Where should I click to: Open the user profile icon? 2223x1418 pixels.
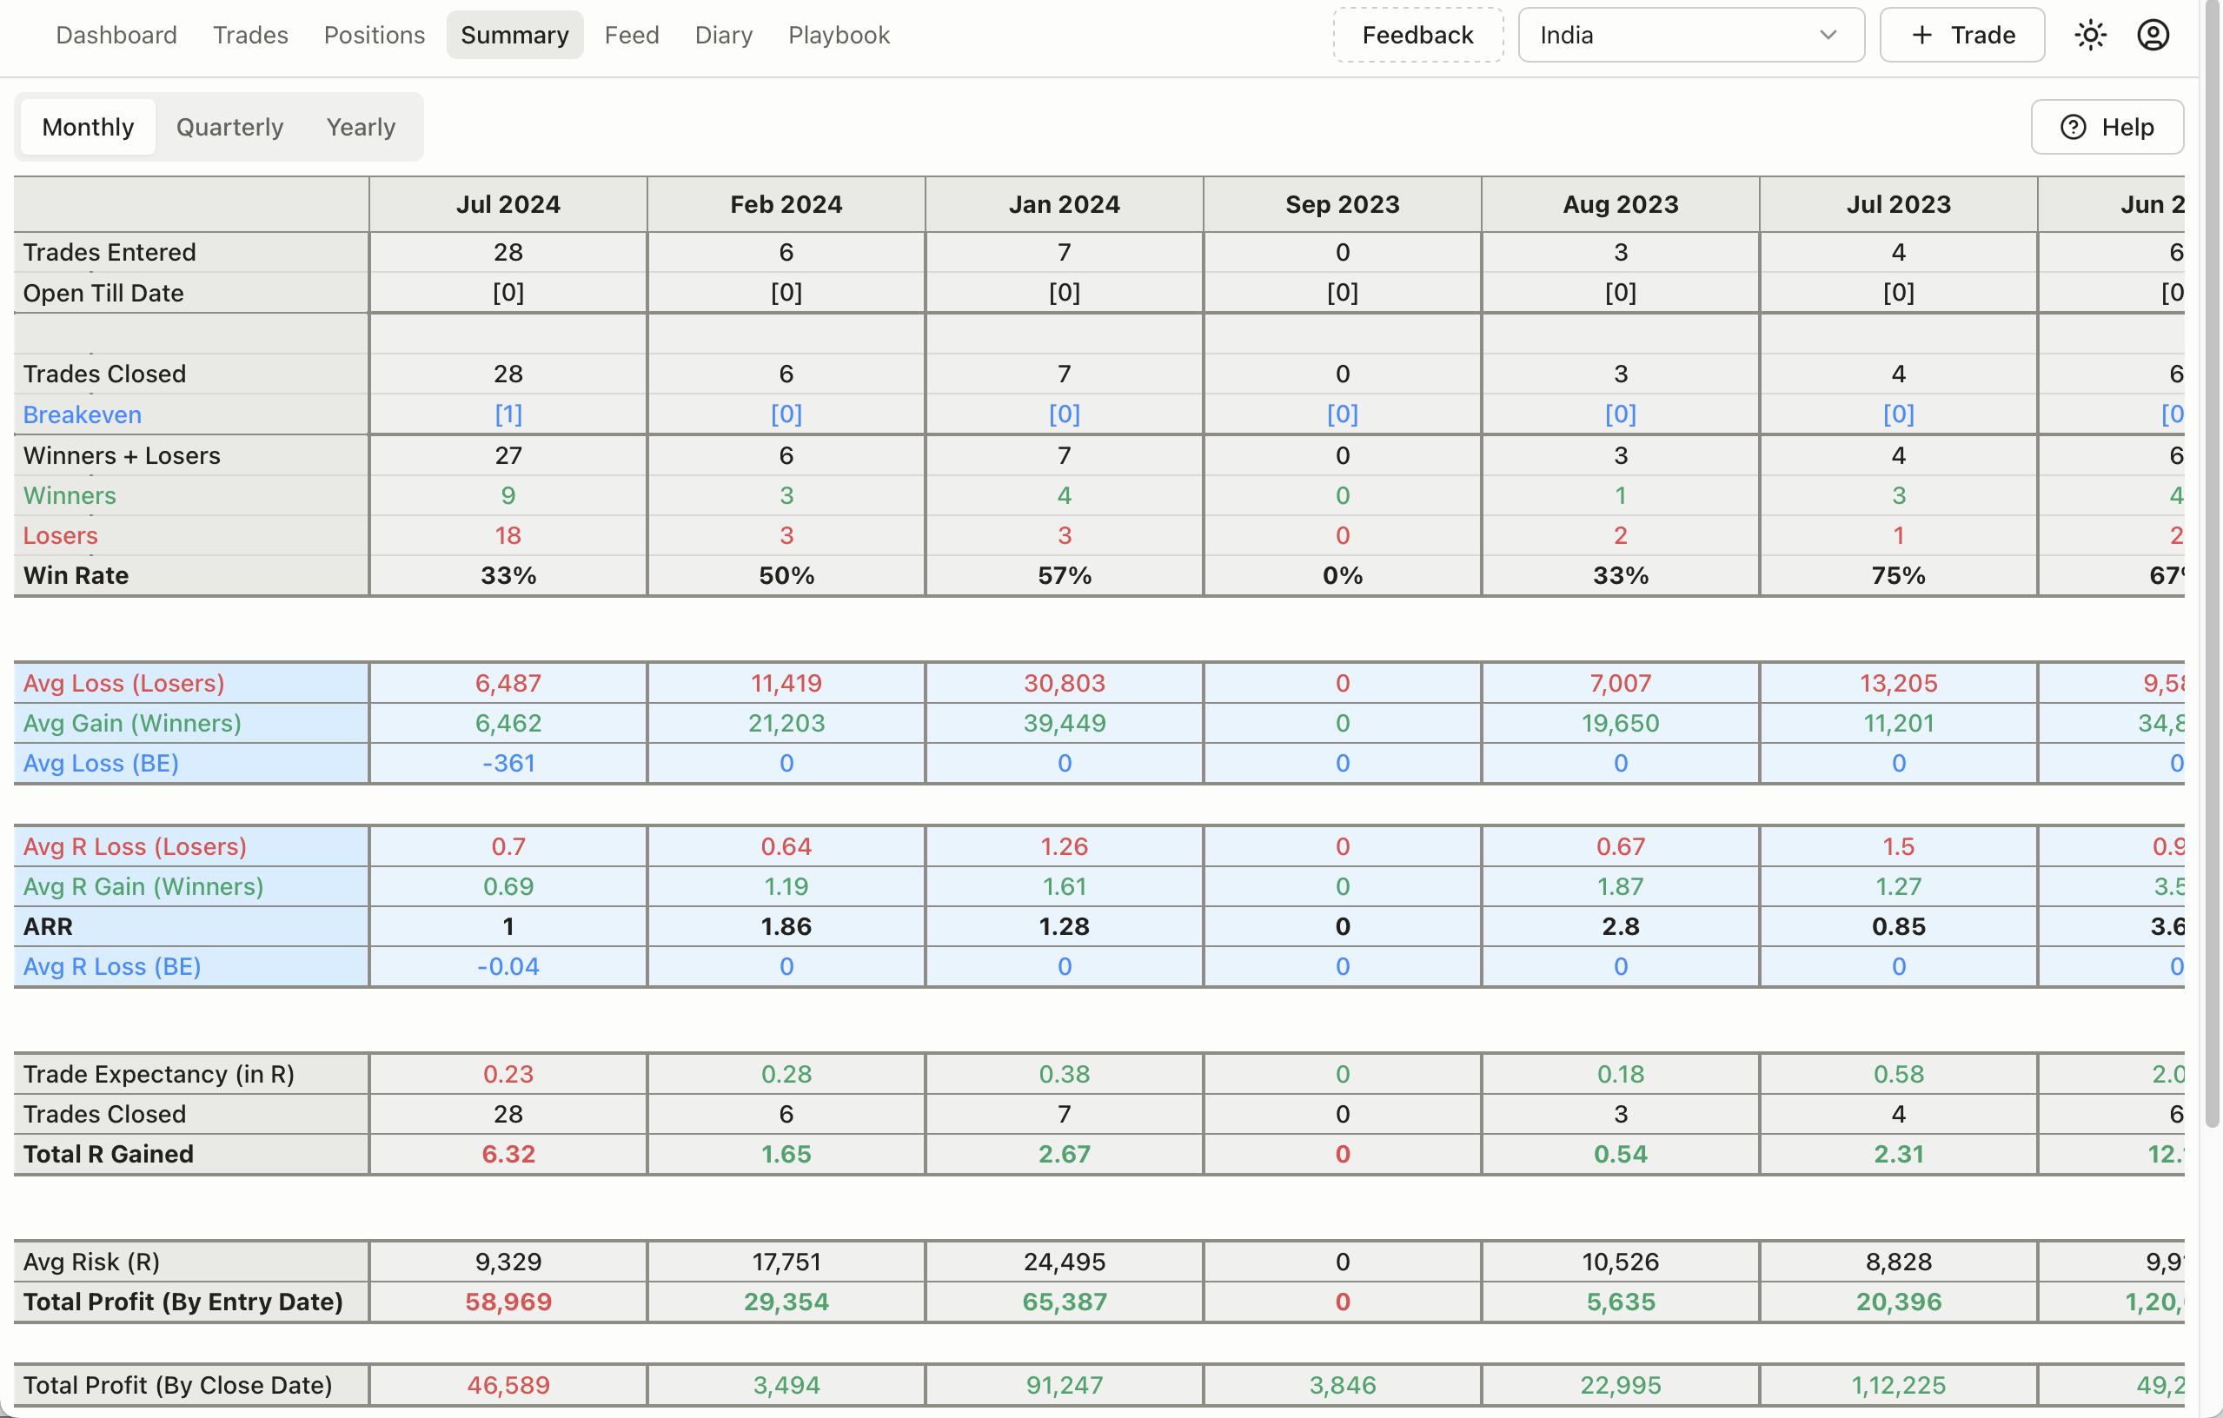pos(2153,35)
